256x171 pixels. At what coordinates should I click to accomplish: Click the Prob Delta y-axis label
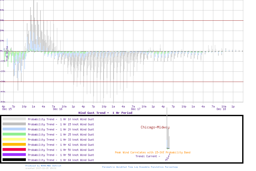[7, 53]
